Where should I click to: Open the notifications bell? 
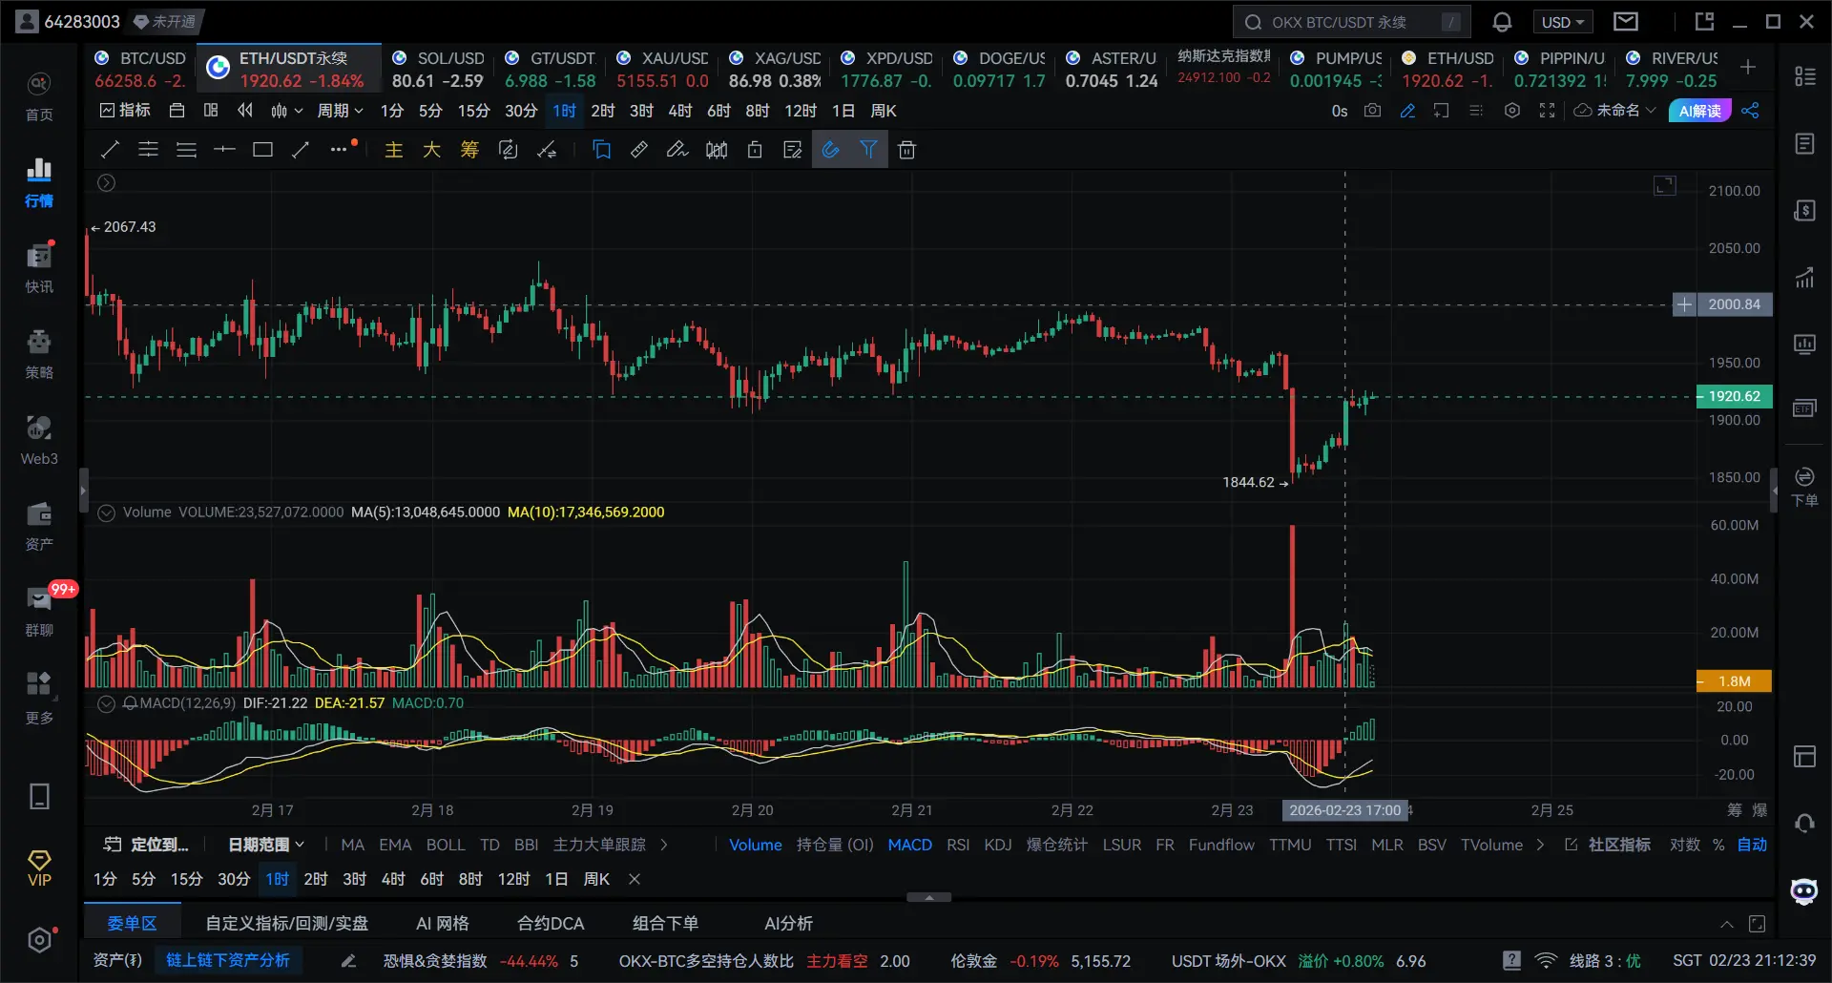[x=1502, y=22]
